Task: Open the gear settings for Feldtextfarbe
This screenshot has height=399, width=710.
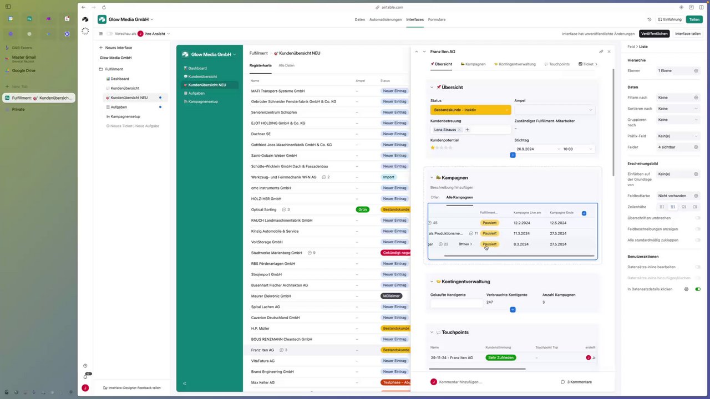Action: tap(696, 196)
